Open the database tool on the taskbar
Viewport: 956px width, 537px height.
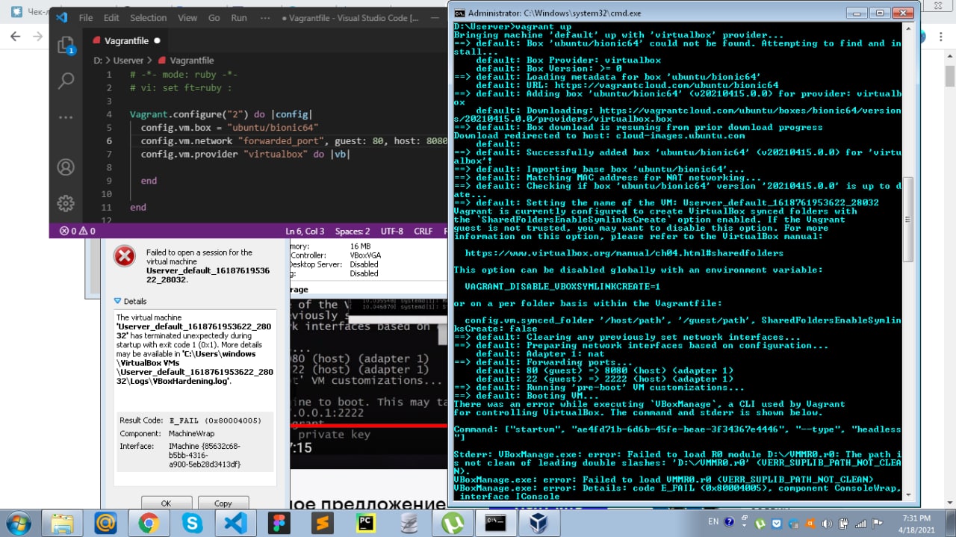pyautogui.click(x=409, y=522)
